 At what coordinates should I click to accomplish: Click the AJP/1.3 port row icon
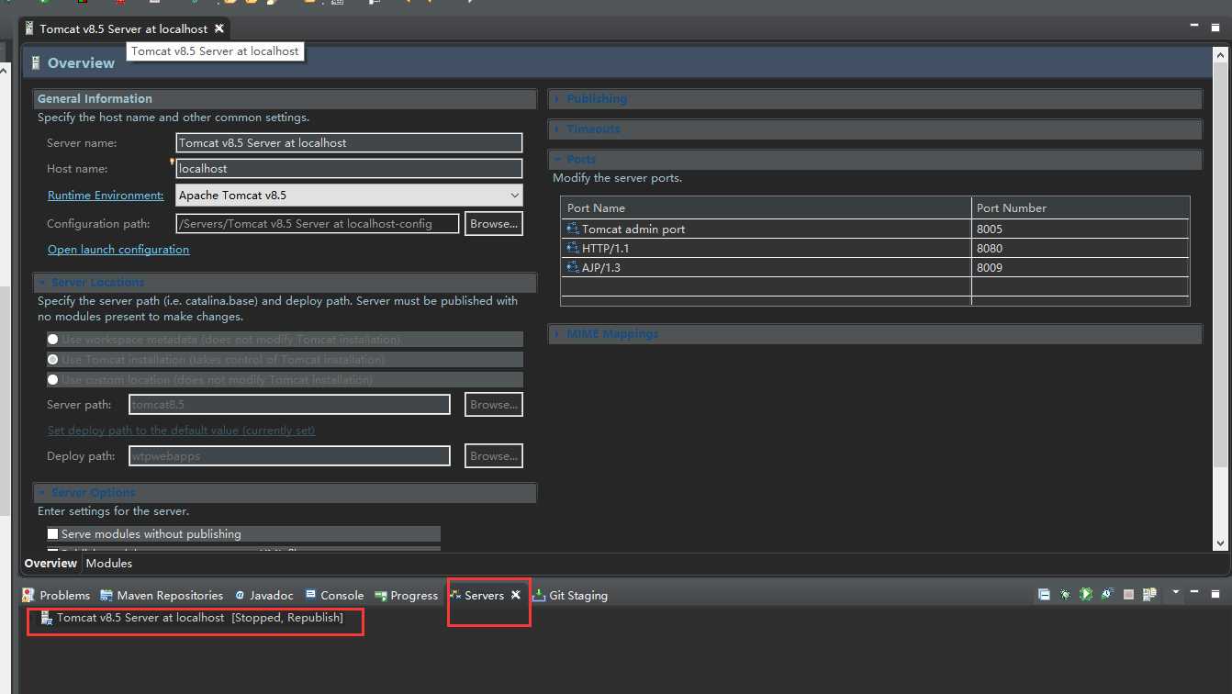coord(573,267)
